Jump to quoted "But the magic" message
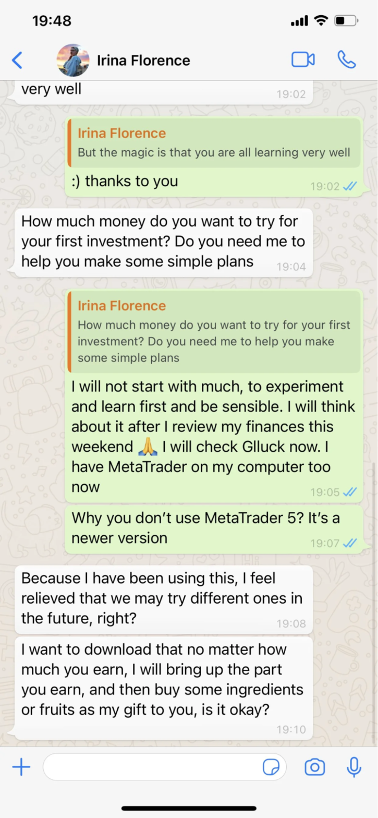The image size is (378, 818). (213, 142)
